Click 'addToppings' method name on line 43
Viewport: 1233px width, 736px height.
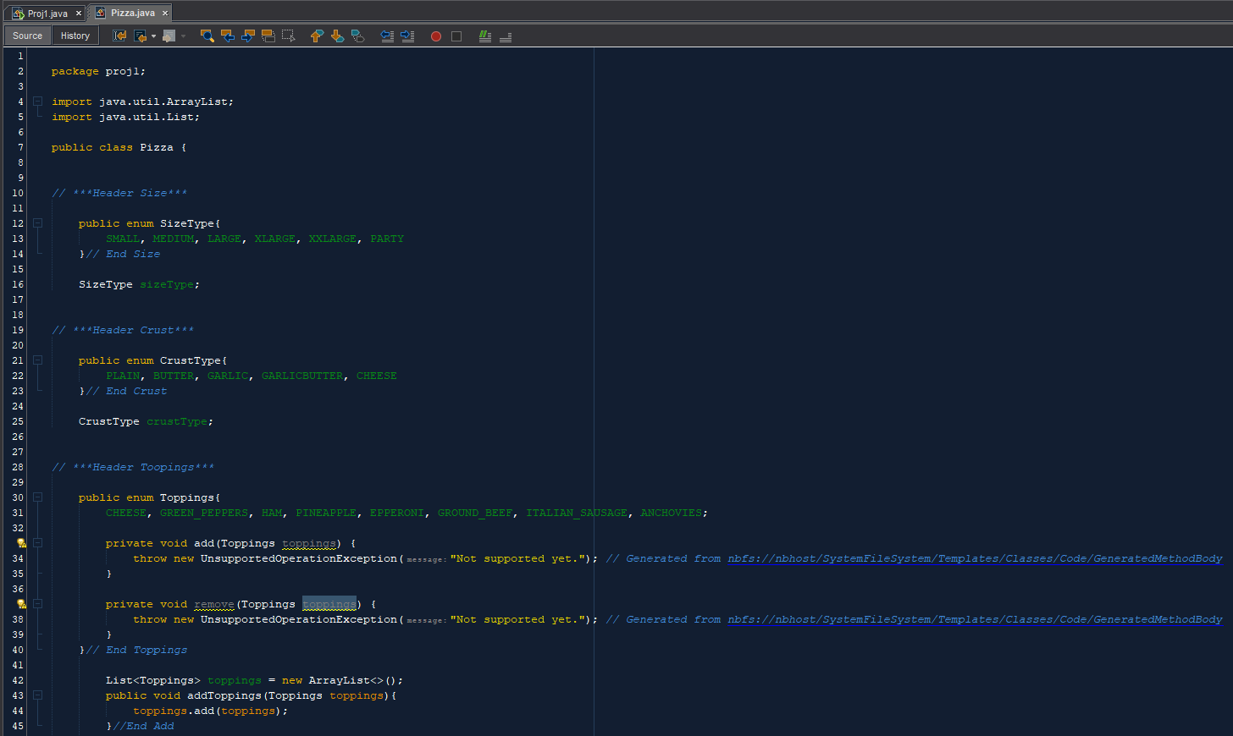point(224,695)
